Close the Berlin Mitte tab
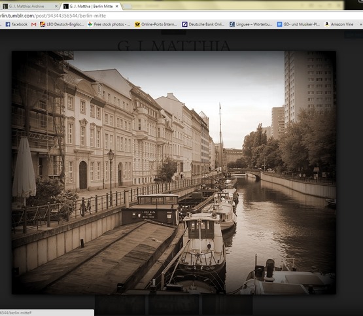This screenshot has width=363, height=316. click(x=117, y=7)
